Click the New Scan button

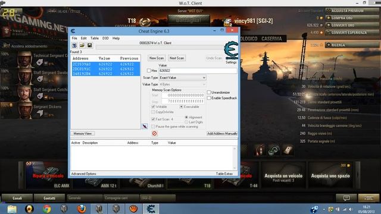(x=157, y=58)
